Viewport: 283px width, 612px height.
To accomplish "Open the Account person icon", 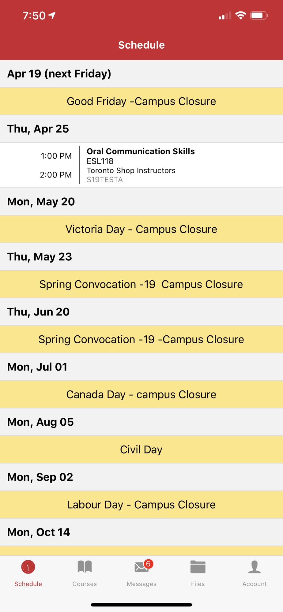I will click(255, 567).
